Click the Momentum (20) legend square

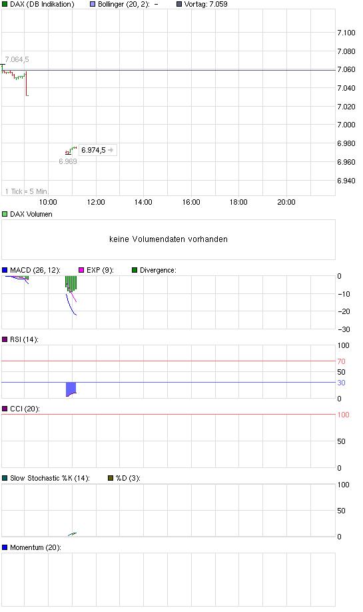[x=5, y=547]
